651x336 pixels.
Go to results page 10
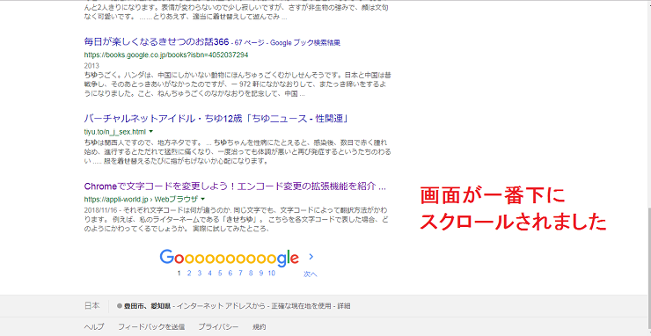pos(272,273)
